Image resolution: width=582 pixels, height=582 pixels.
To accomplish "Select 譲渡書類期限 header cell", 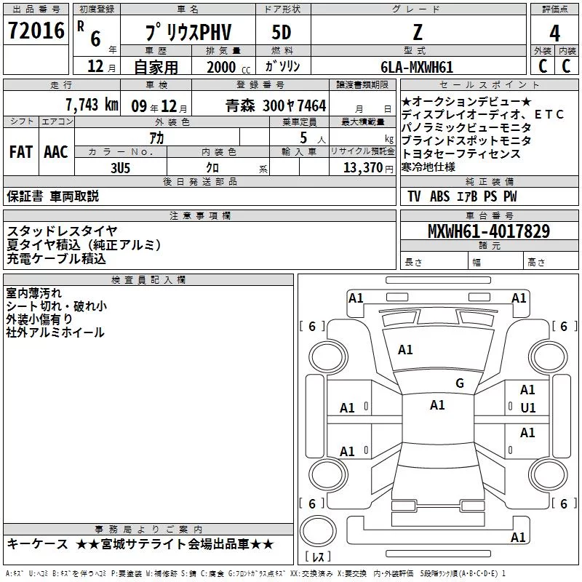I will pos(362,84).
